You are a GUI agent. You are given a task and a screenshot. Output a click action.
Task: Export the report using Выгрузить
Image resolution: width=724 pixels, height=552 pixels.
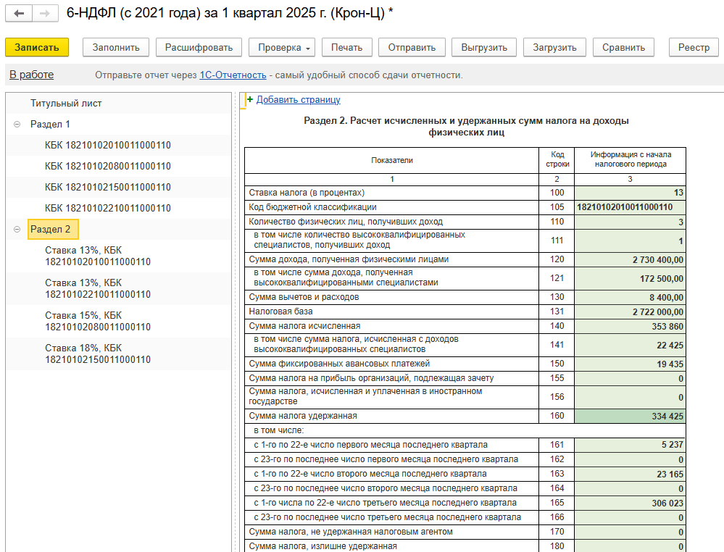[484, 48]
